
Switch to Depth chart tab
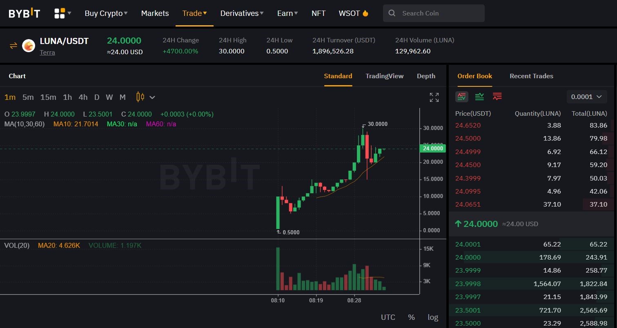426,76
